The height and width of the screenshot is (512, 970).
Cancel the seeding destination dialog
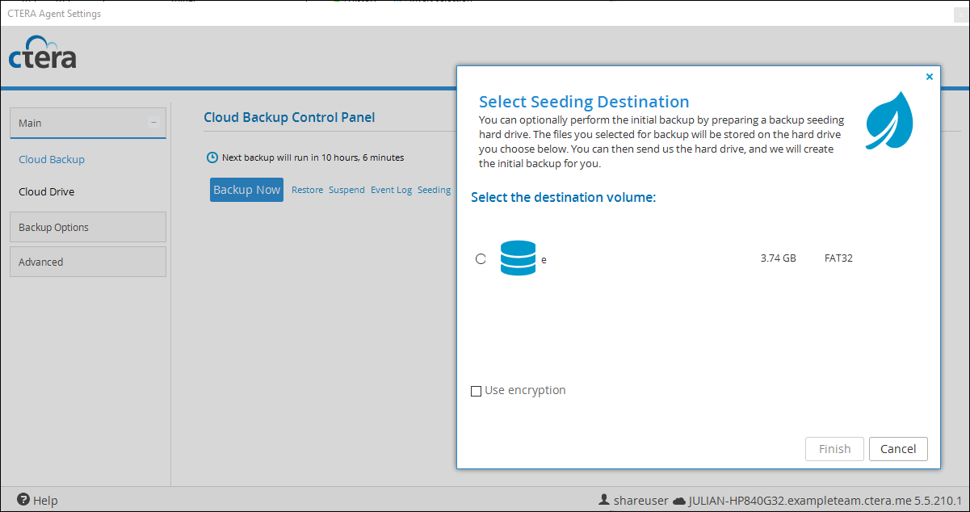coord(898,449)
